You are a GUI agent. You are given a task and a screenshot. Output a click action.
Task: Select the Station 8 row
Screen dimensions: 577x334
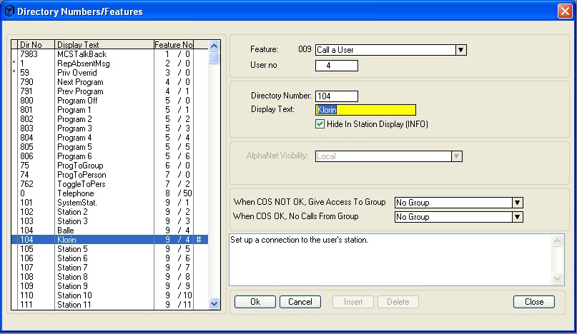(x=109, y=277)
